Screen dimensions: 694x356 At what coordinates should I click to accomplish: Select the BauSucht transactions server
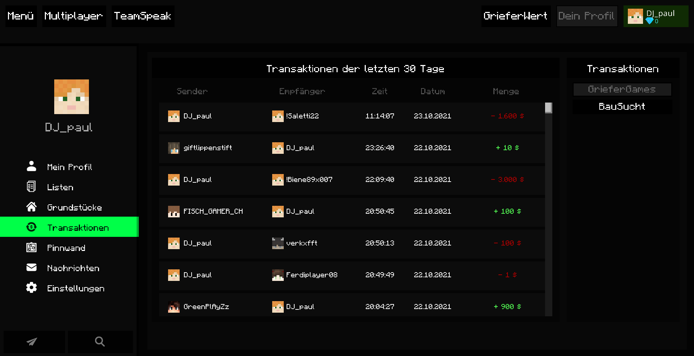click(x=622, y=107)
